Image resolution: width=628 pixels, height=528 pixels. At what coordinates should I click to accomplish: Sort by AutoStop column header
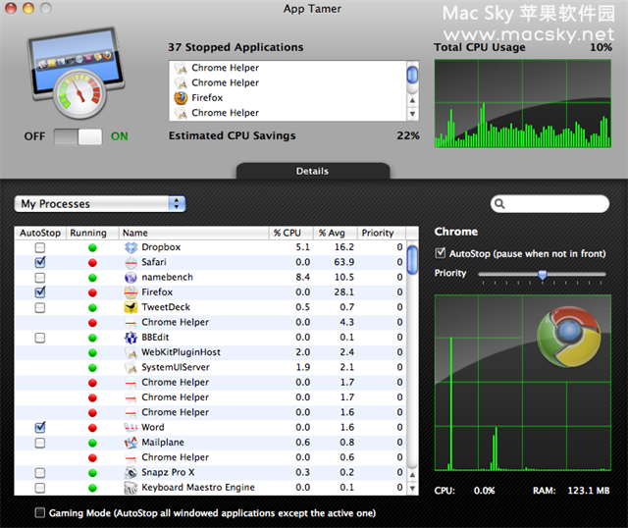pyautogui.click(x=40, y=234)
